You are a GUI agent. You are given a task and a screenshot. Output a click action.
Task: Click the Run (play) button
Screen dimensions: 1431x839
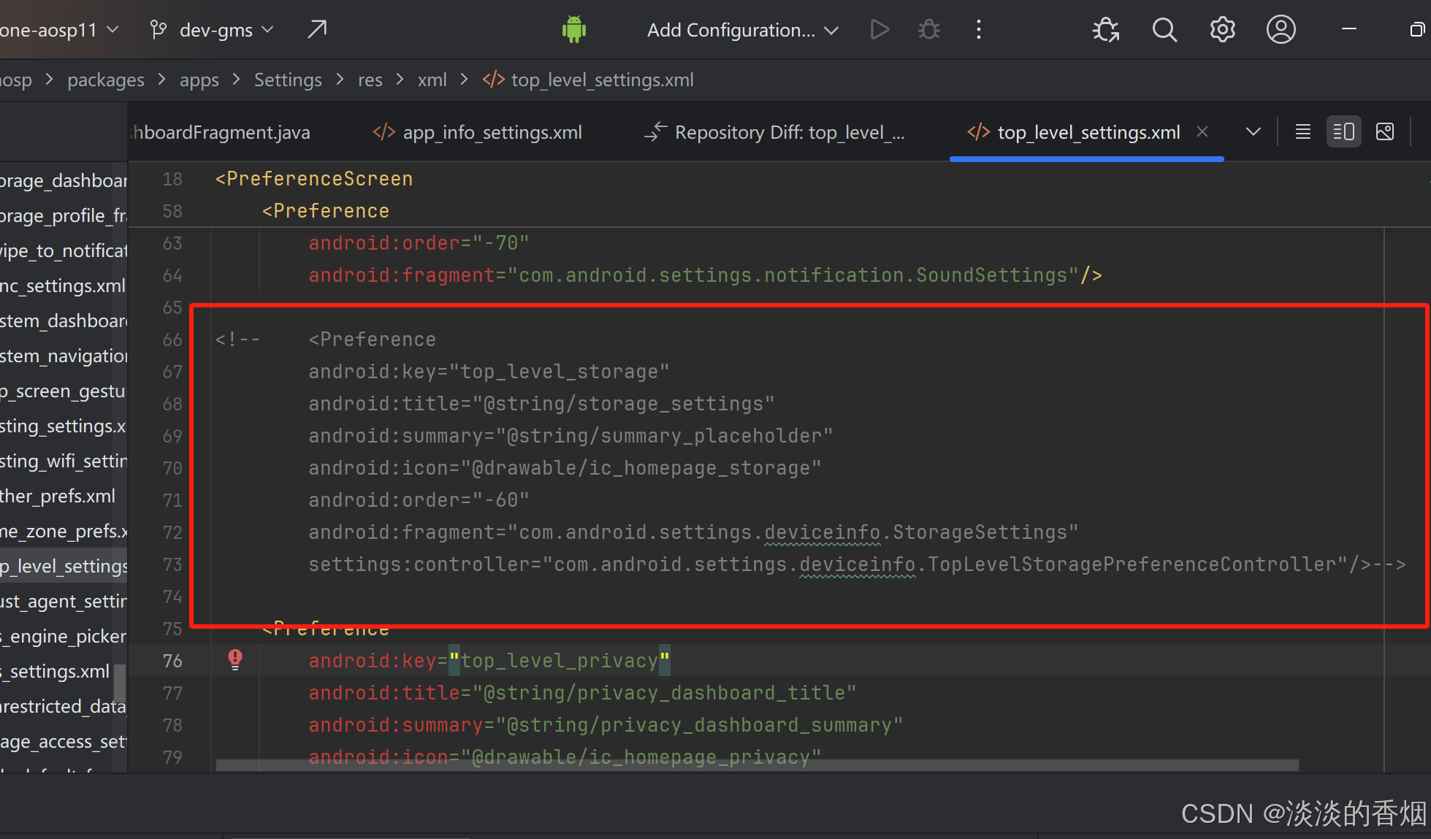click(879, 30)
